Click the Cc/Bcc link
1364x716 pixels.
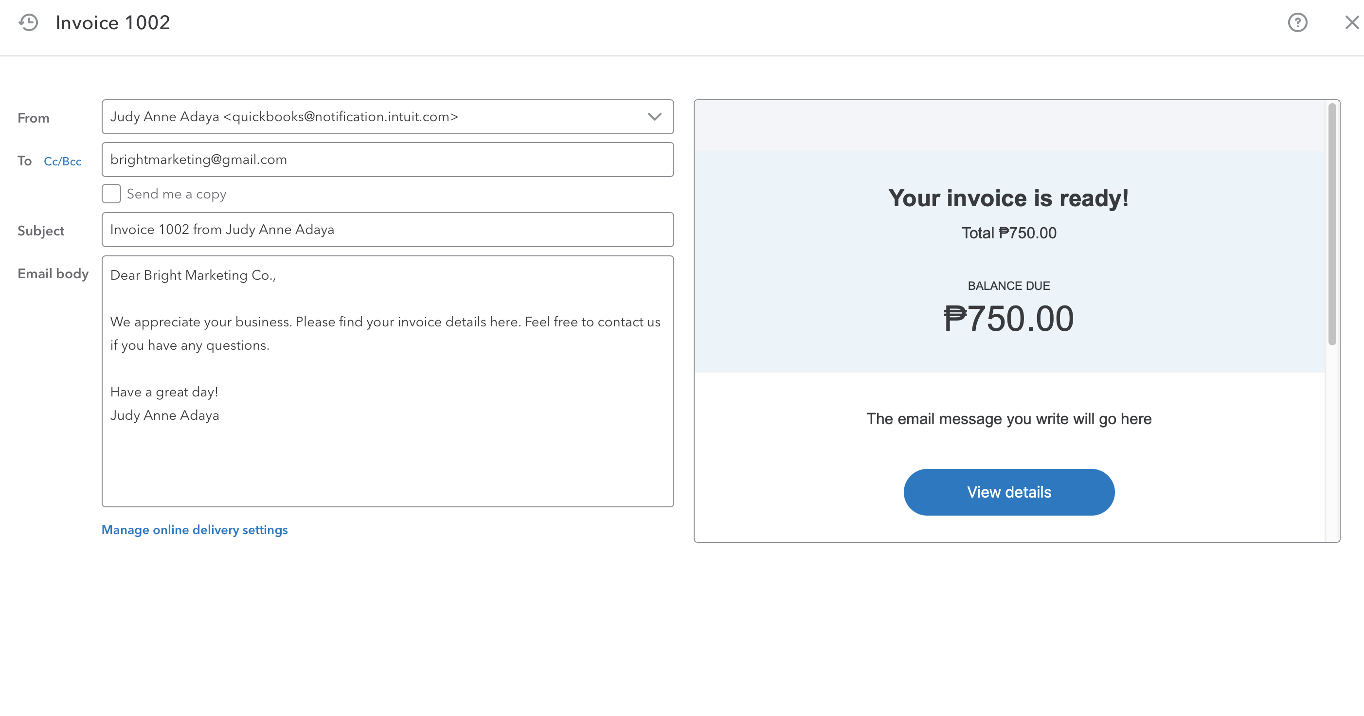coord(62,161)
